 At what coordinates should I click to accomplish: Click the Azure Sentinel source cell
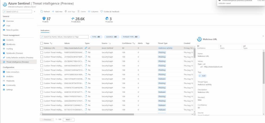coord(107,48)
